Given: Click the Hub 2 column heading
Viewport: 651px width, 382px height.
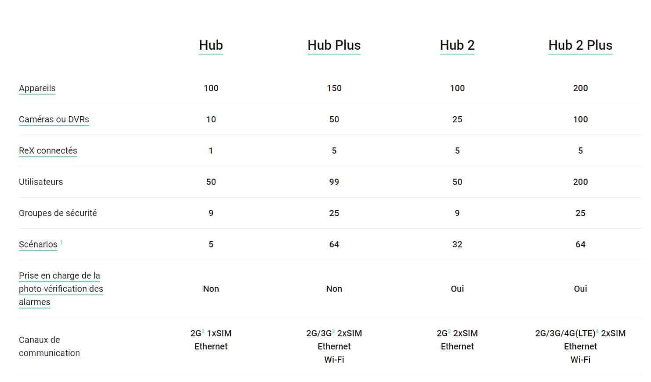Looking at the screenshot, I should [x=457, y=45].
